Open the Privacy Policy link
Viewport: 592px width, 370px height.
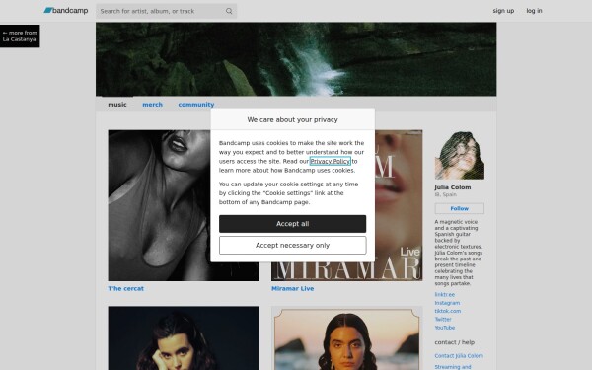(x=330, y=161)
